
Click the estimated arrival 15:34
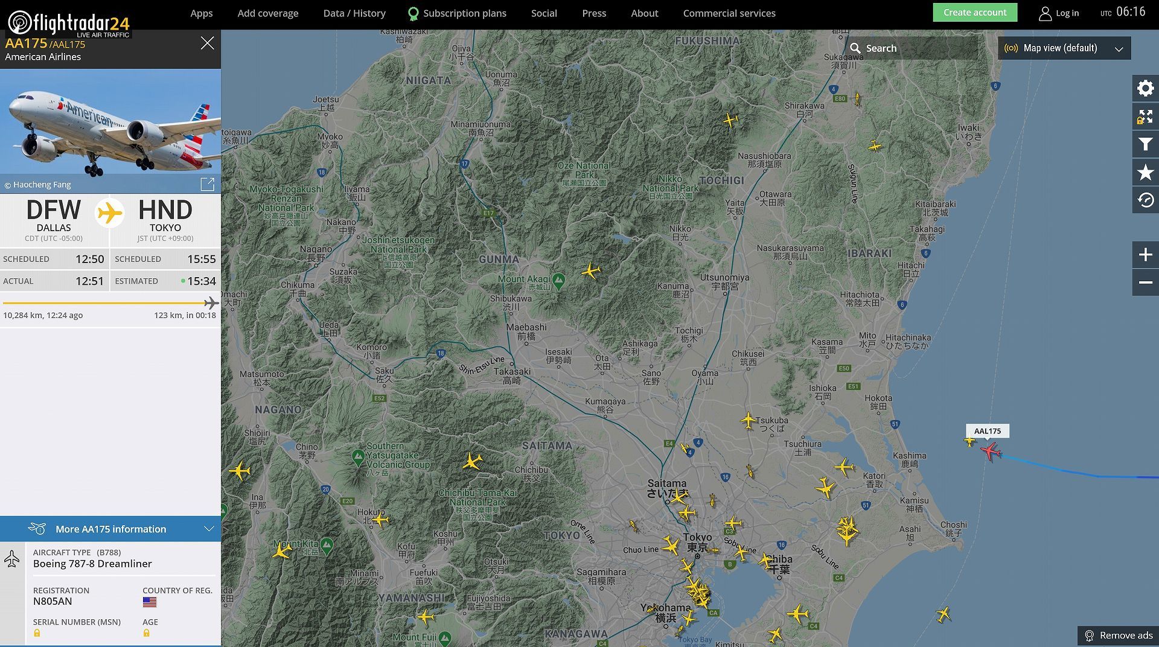pyautogui.click(x=202, y=281)
